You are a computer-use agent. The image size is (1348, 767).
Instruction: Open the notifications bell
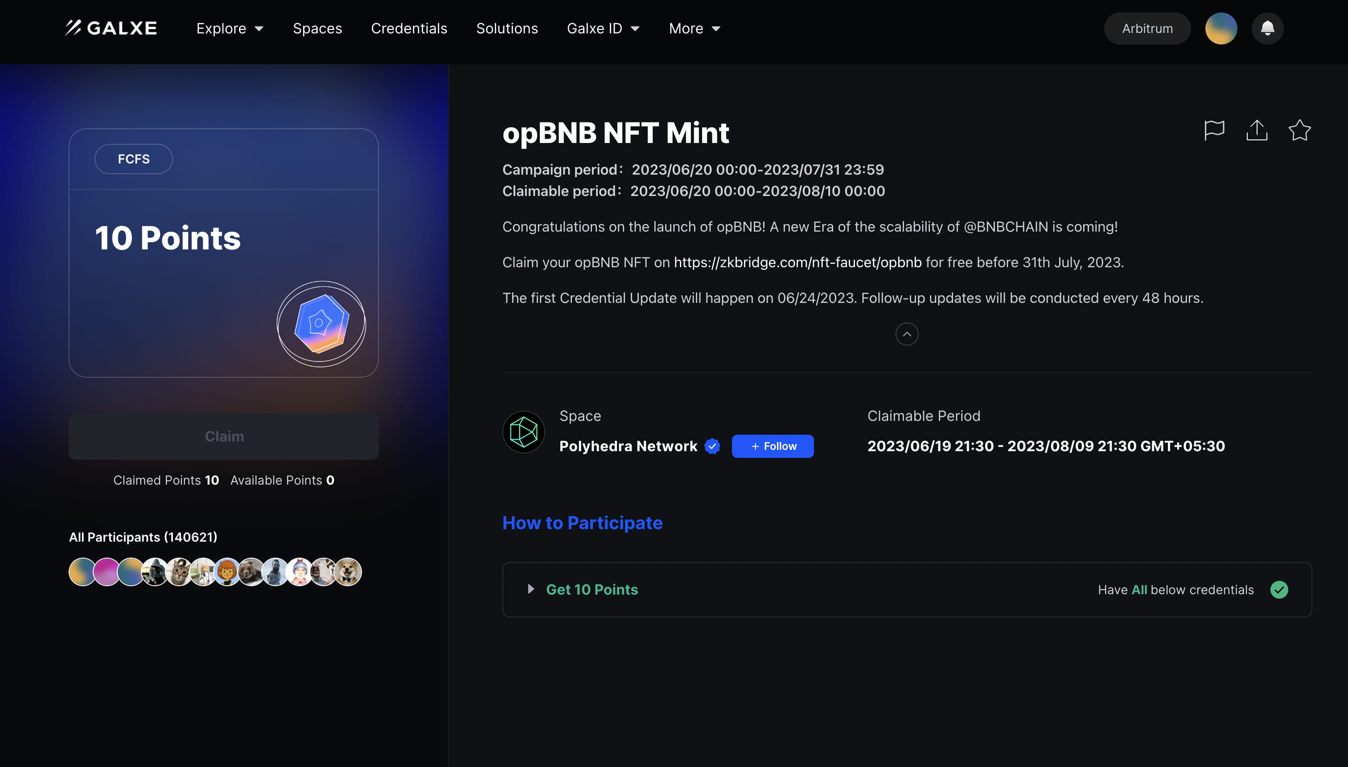pyautogui.click(x=1267, y=29)
